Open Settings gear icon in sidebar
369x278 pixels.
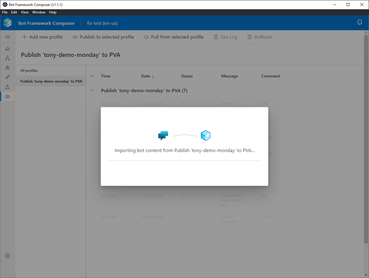[7, 256]
